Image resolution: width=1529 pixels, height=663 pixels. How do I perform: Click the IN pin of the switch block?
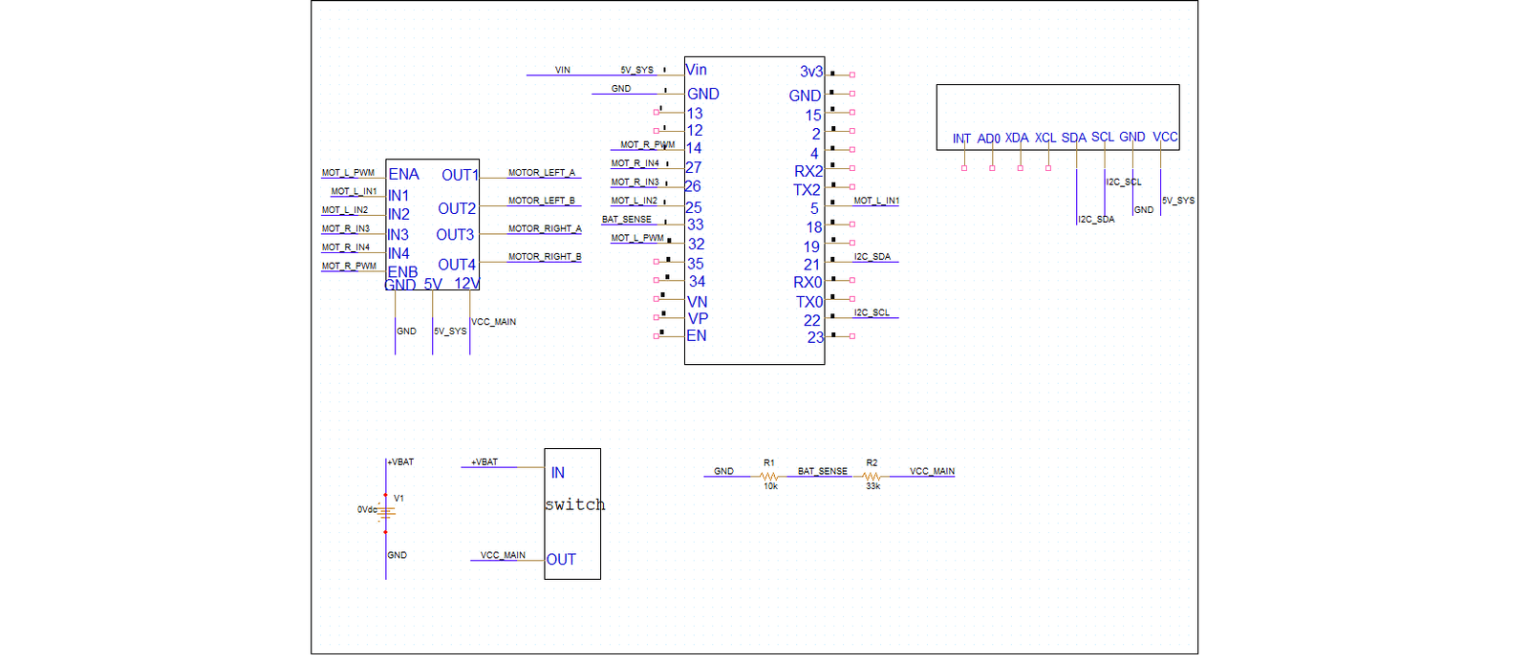(558, 473)
